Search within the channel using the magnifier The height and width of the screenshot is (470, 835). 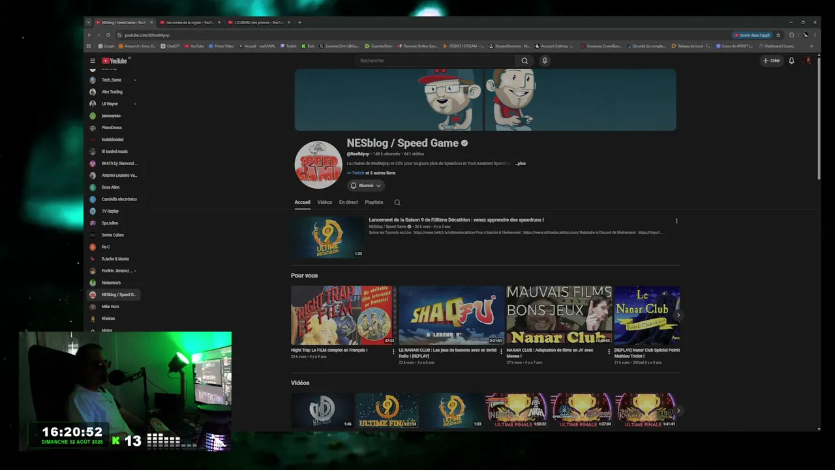point(397,202)
